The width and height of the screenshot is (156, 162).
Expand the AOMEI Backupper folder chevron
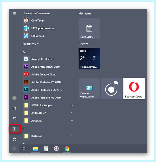tap(72, 105)
